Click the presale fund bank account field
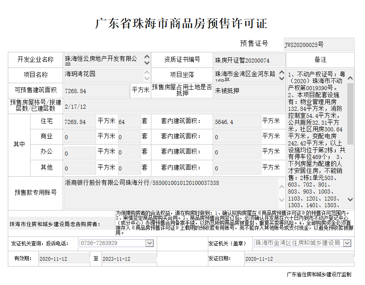The width and height of the screenshot is (365, 285). point(173,194)
